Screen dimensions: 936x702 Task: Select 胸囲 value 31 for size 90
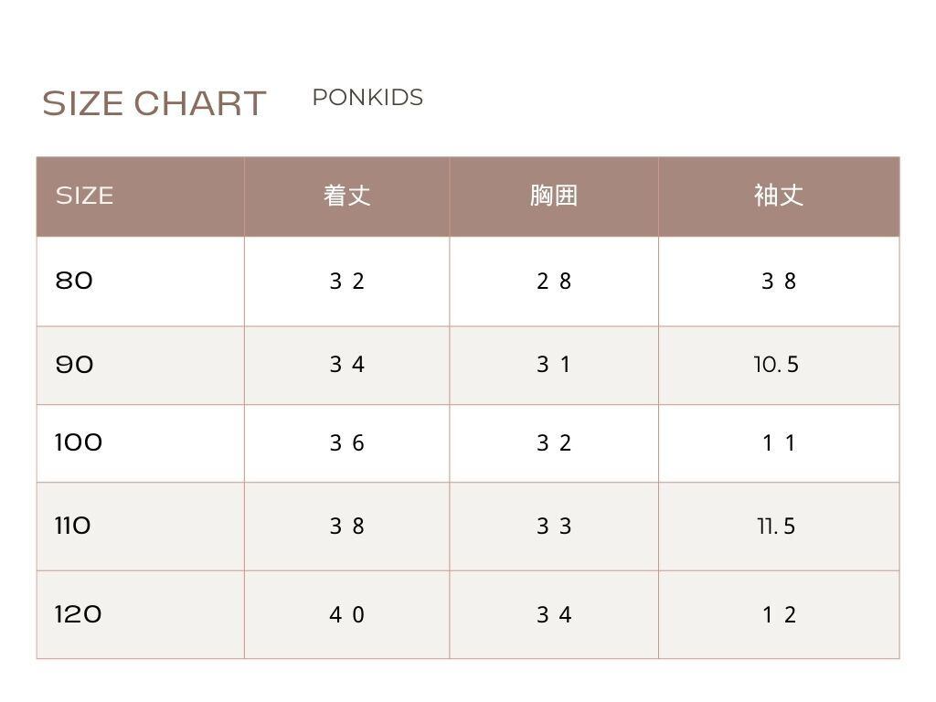coord(553,365)
